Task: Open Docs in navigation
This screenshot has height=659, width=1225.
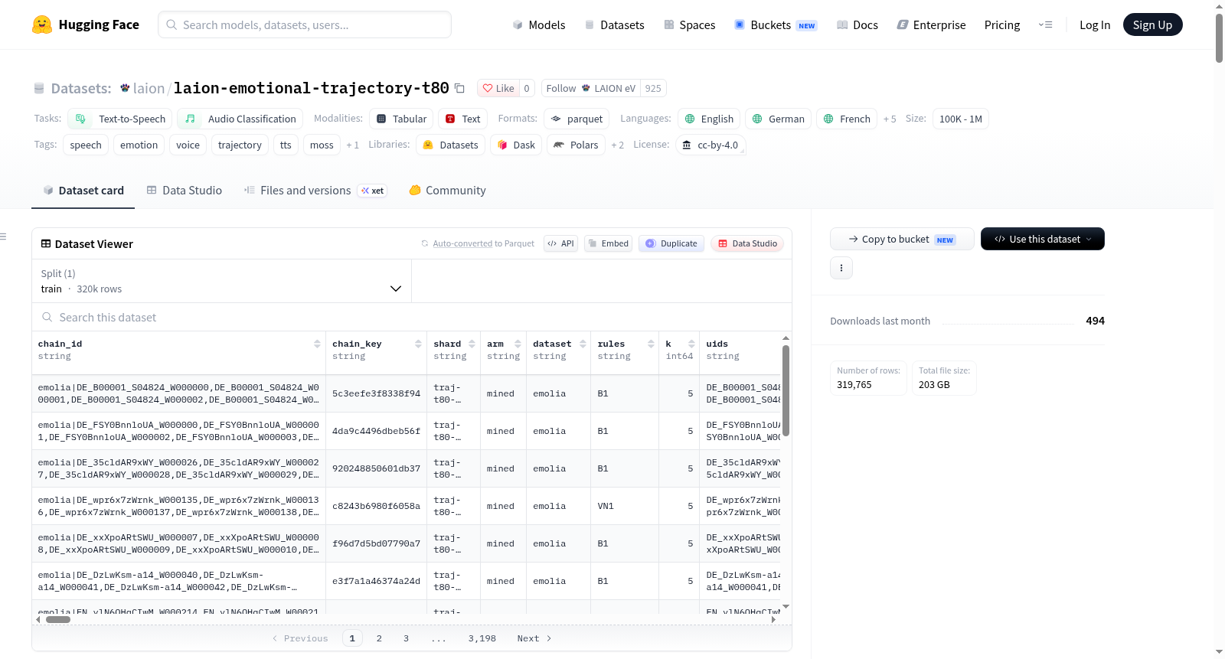Action: pyautogui.click(x=857, y=24)
